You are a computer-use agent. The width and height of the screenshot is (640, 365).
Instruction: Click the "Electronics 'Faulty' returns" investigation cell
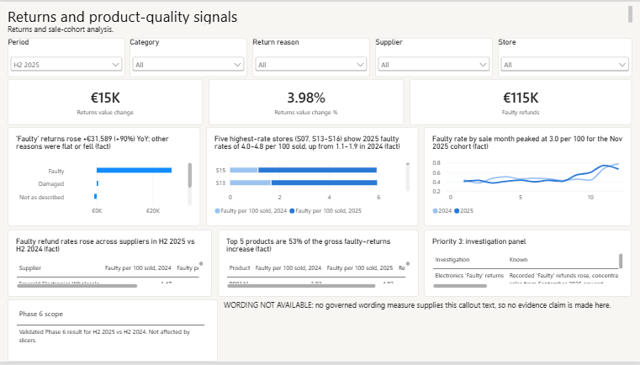point(469,276)
